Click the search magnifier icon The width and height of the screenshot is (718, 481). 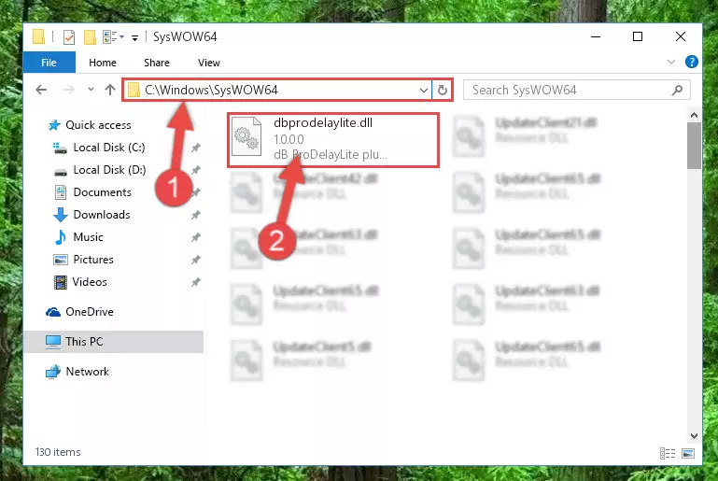point(677,91)
